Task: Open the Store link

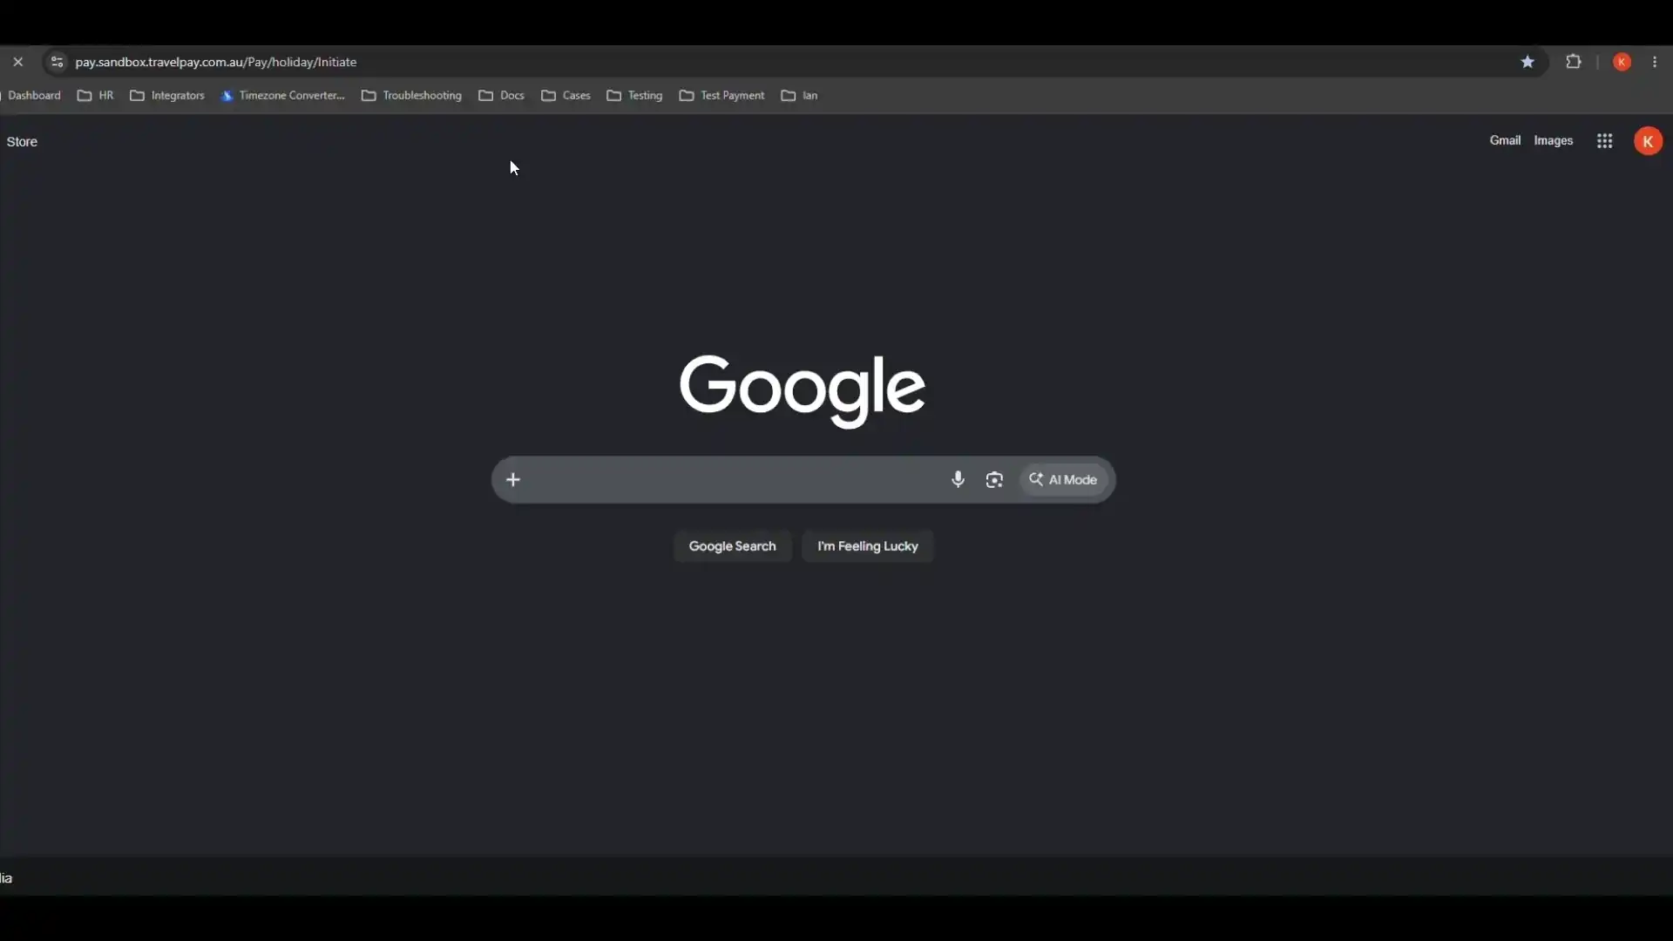Action: point(22,141)
